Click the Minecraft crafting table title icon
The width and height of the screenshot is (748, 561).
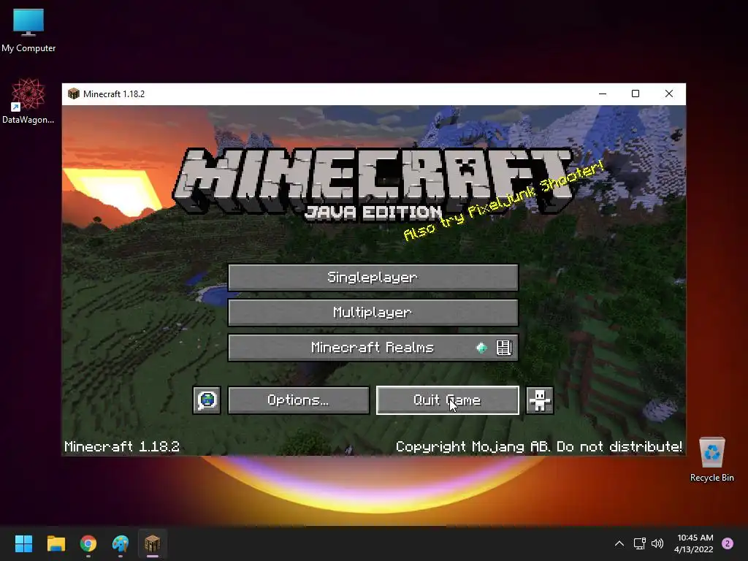pyautogui.click(x=74, y=93)
